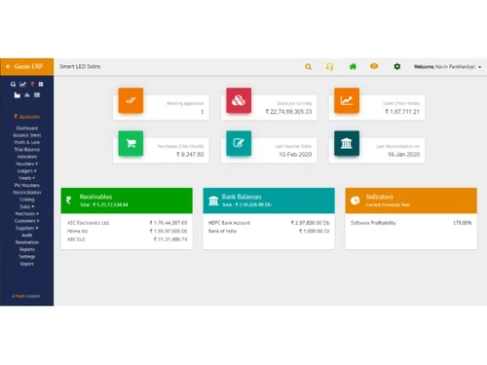Click the Pending Approvals checkmark tile icon

[x=131, y=100]
